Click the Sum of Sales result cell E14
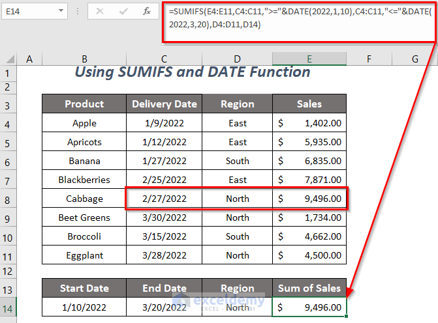438x323 pixels. pos(309,307)
